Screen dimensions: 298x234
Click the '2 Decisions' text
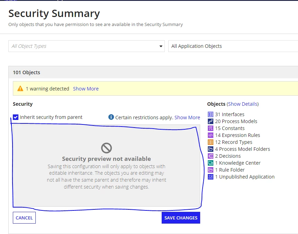(x=228, y=156)
